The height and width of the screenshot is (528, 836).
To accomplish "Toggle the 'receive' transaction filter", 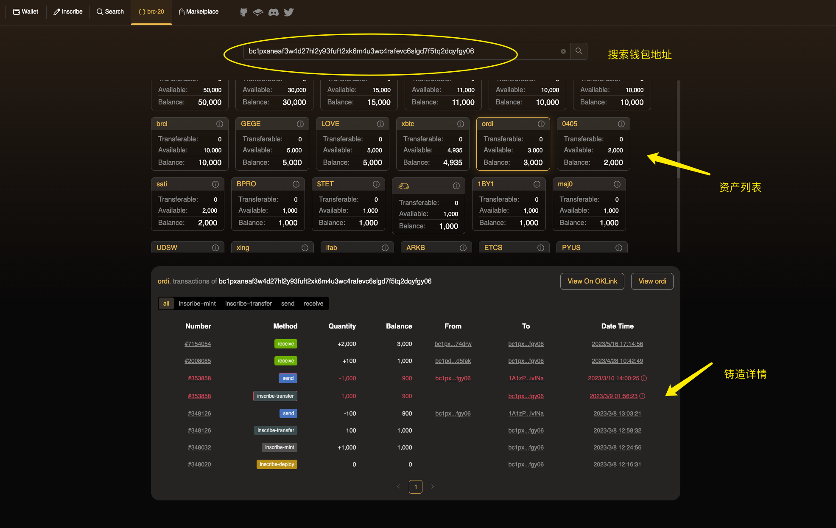I will point(313,303).
